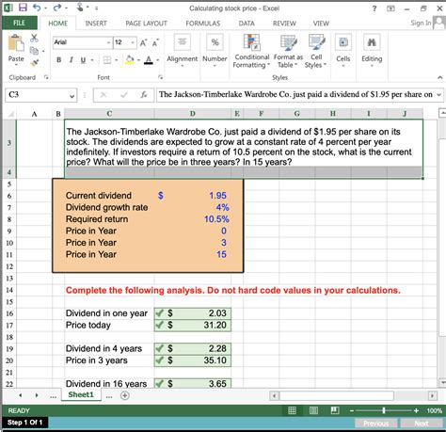
Task: Switch to Page Layout view in status bar
Action: click(x=313, y=410)
